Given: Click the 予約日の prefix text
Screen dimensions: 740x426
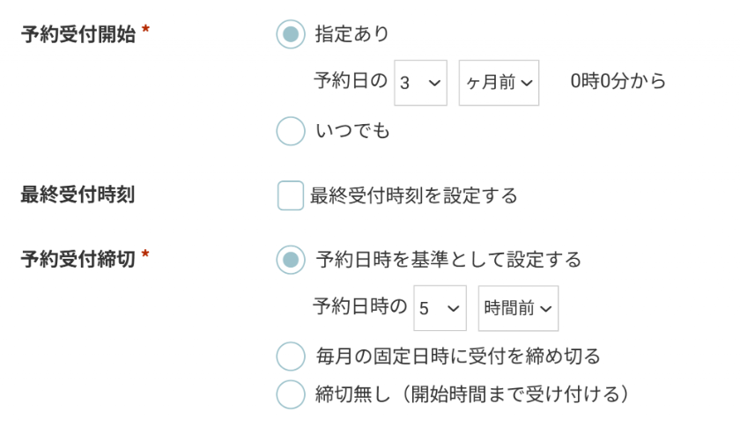Looking at the screenshot, I should tap(350, 82).
